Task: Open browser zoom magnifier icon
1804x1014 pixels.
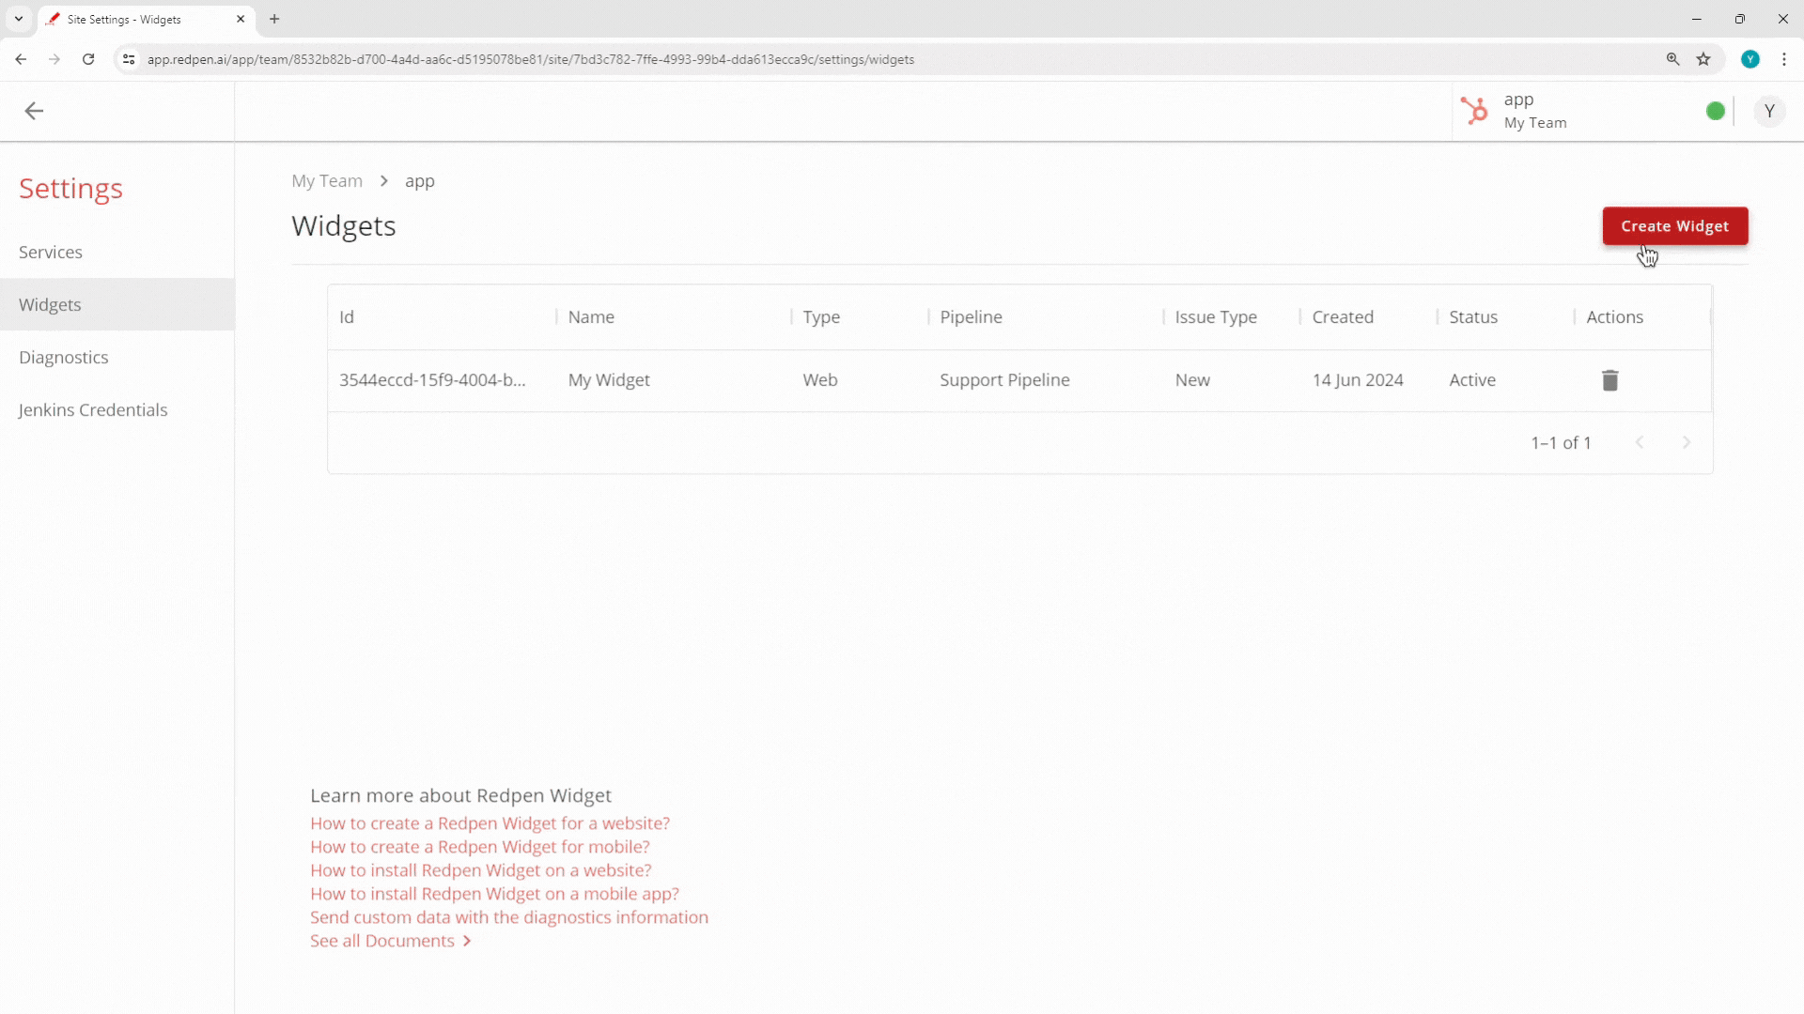Action: click(1672, 59)
